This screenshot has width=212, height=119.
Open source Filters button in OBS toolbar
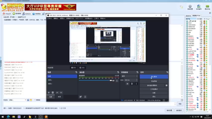pos(82,68)
